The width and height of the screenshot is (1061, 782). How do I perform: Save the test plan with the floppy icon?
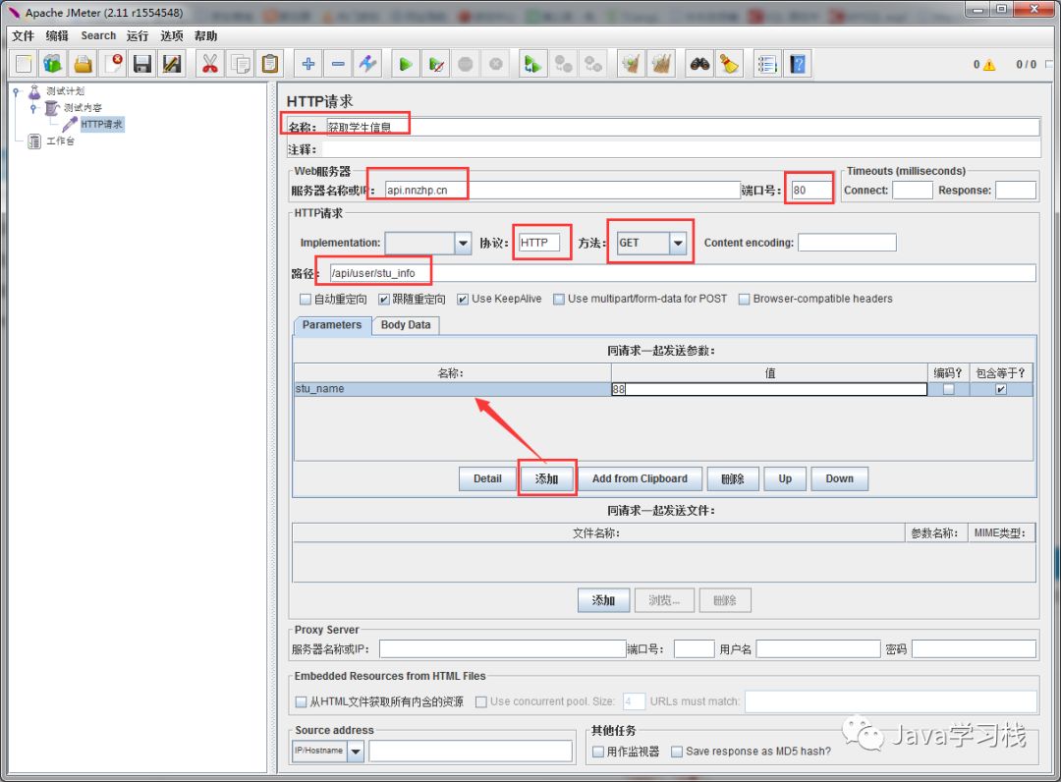pos(142,64)
